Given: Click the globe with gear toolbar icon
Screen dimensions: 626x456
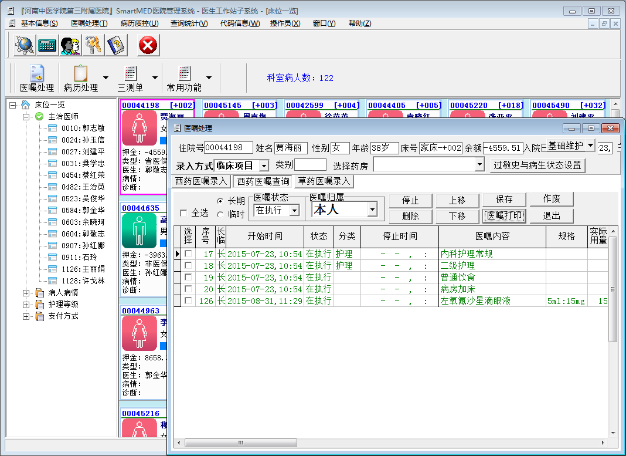Looking at the screenshot, I should 25,45.
